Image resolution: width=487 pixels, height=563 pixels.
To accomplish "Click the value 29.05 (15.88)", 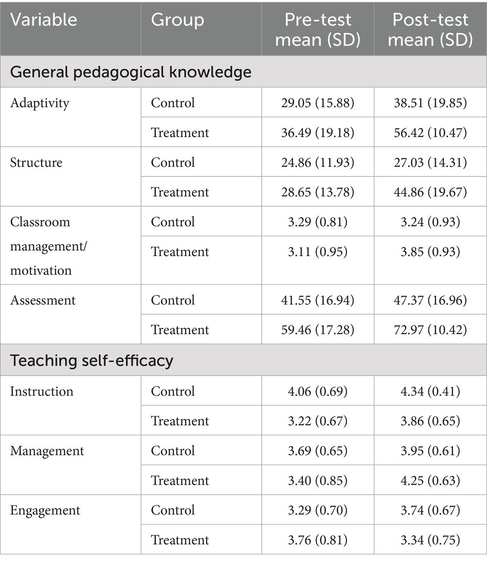I will coord(318,103).
